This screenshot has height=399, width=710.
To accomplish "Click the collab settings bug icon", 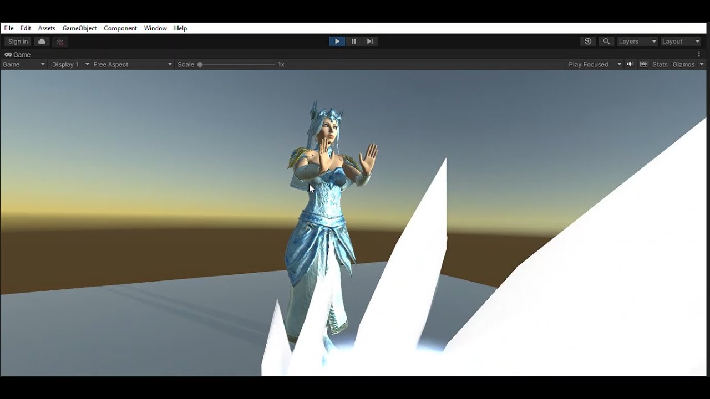I will 60,42.
